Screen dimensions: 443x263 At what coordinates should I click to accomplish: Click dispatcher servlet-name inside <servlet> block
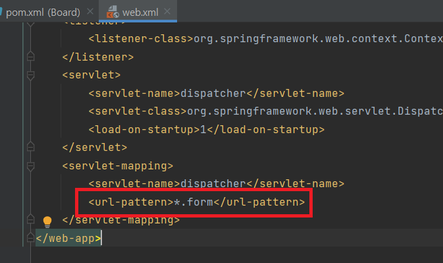pyautogui.click(x=213, y=94)
